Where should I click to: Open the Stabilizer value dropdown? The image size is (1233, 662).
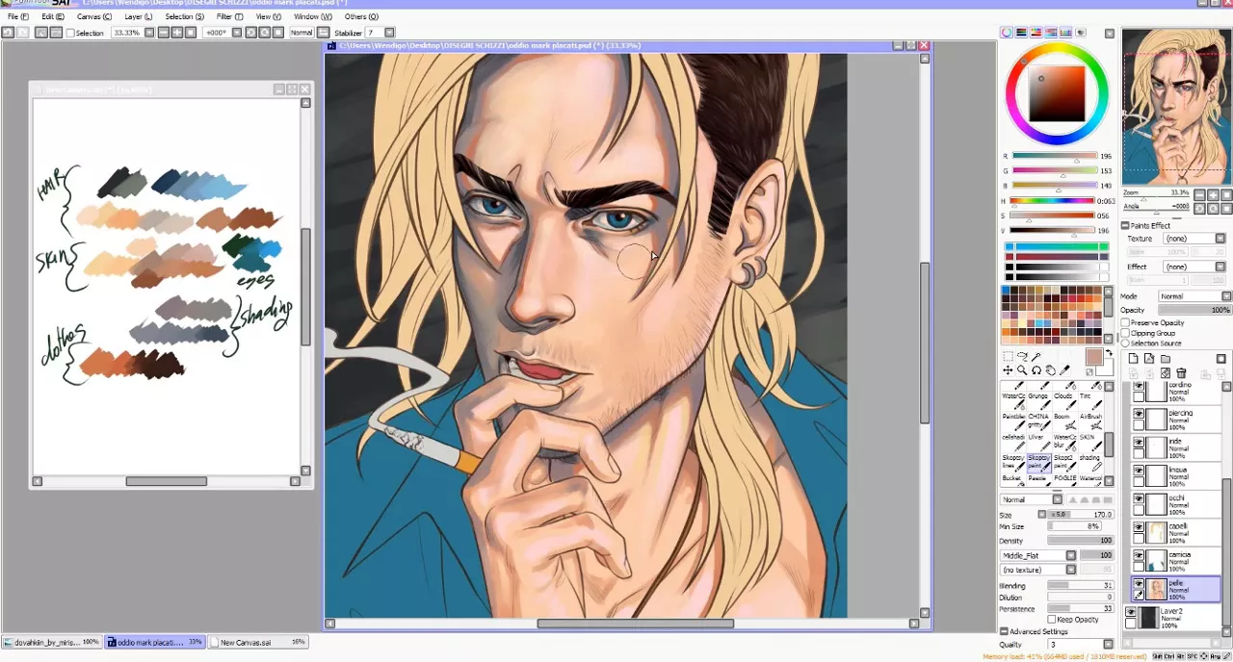(390, 32)
